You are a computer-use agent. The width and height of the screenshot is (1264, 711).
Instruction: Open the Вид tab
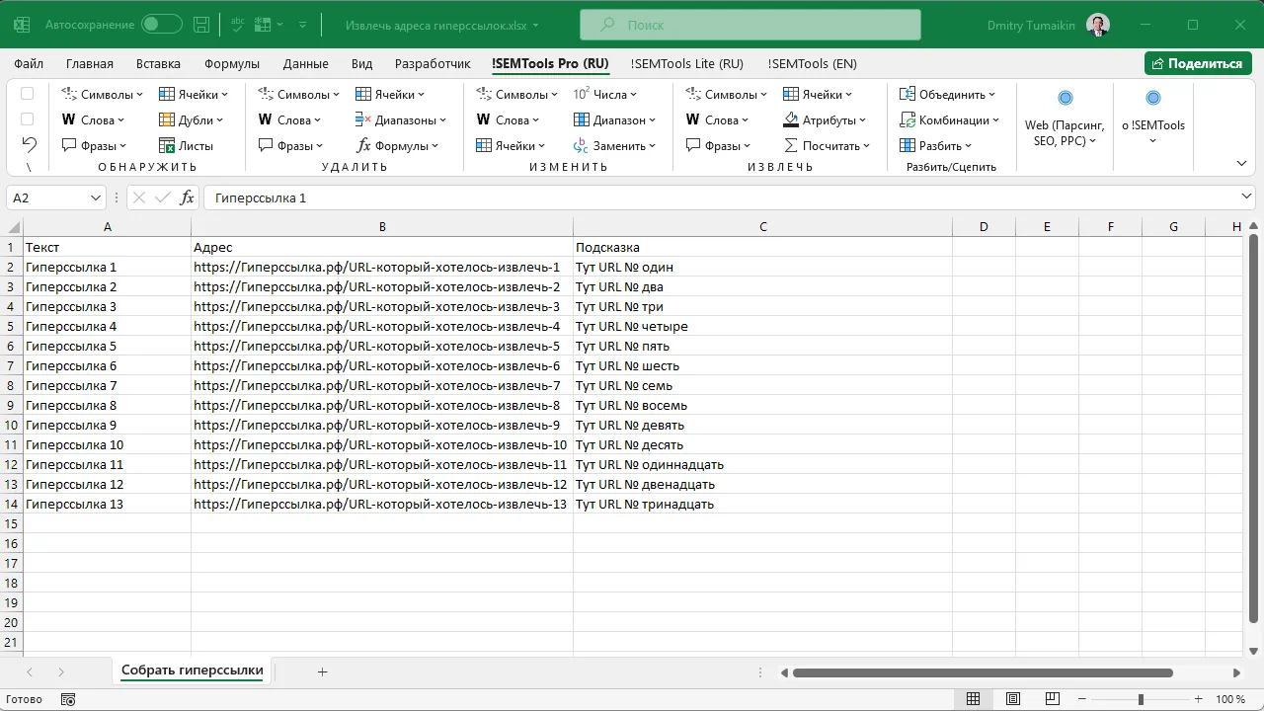[x=361, y=64]
